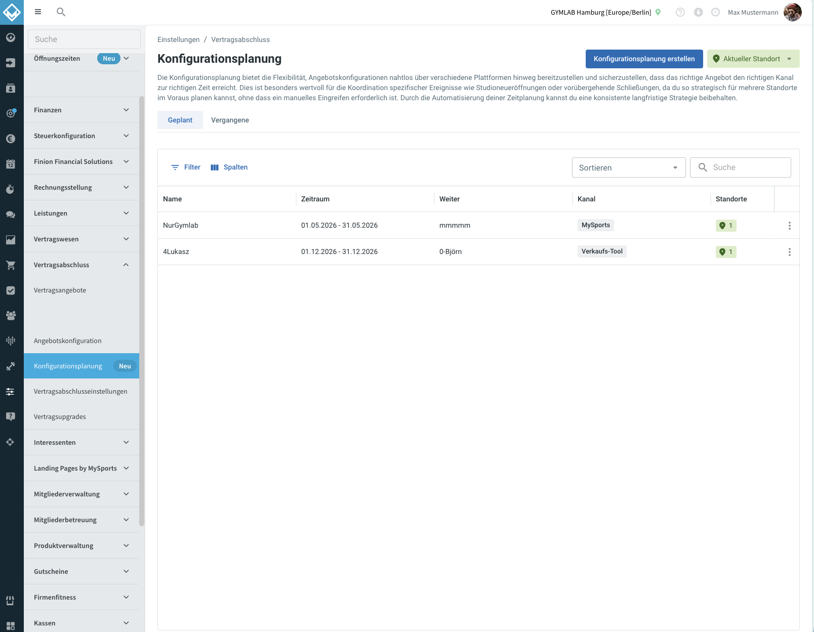Open the dotted heart icon in sidebar
Viewport: 814px width, 632px height.
tap(11, 341)
